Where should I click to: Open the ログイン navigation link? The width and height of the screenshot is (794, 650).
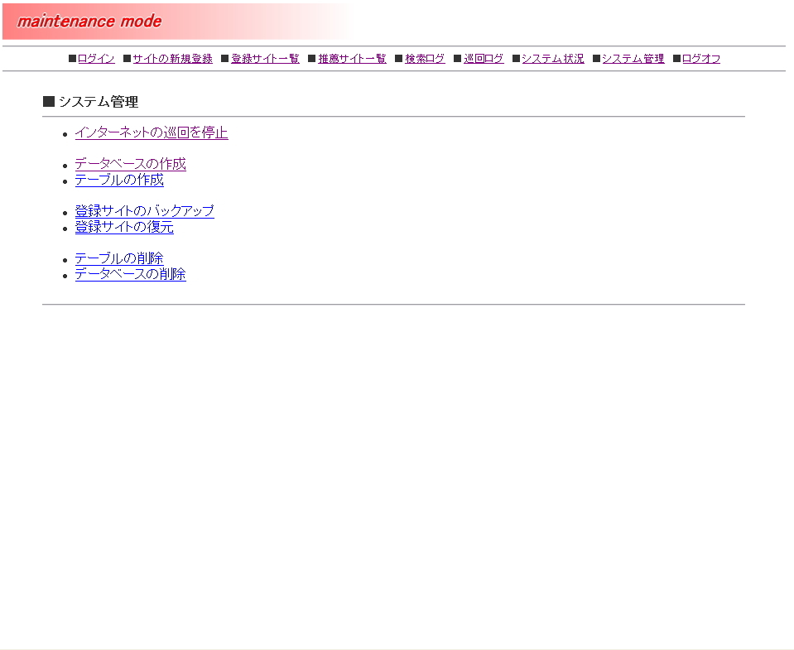click(x=96, y=59)
